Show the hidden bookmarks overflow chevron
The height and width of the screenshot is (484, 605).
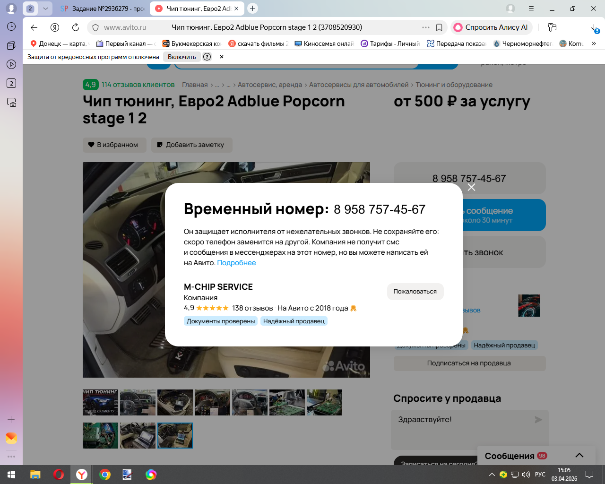pyautogui.click(x=594, y=43)
